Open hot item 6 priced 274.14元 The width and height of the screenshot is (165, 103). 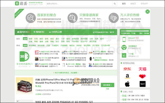click(x=103, y=59)
